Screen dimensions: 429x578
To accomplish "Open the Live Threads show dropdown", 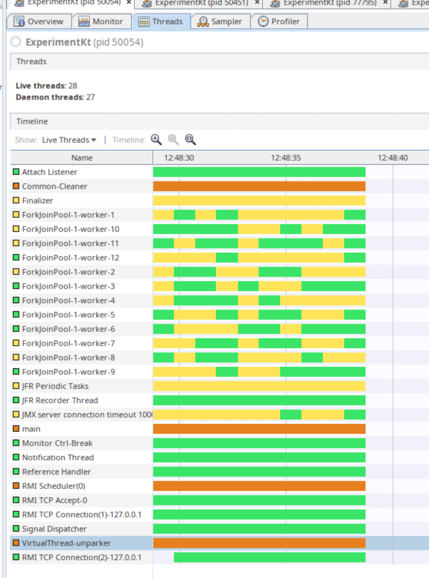I will tap(69, 140).
